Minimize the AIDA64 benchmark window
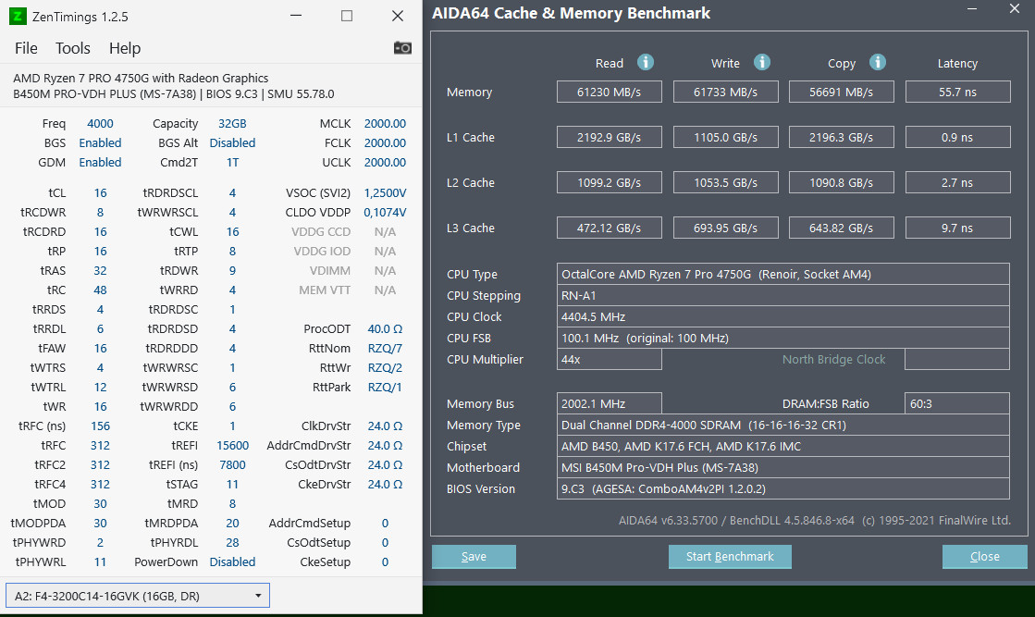 pyautogui.click(x=971, y=9)
